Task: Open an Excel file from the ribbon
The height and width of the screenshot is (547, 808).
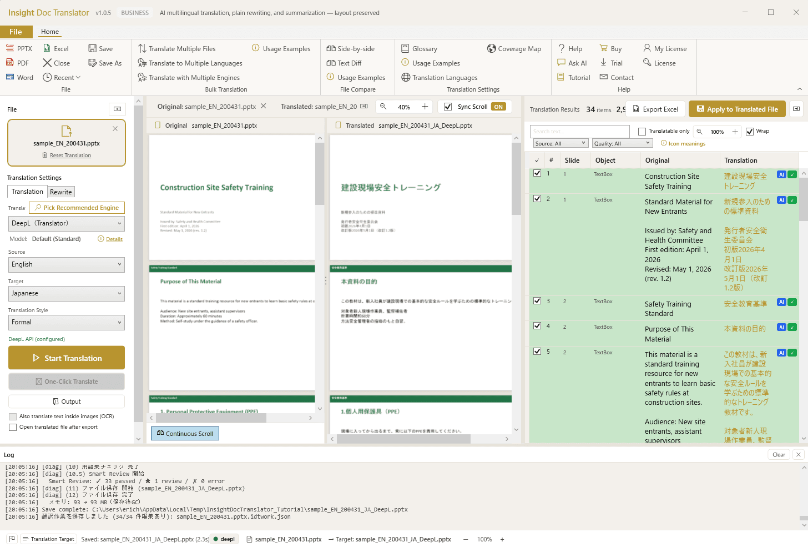Action: (56, 48)
